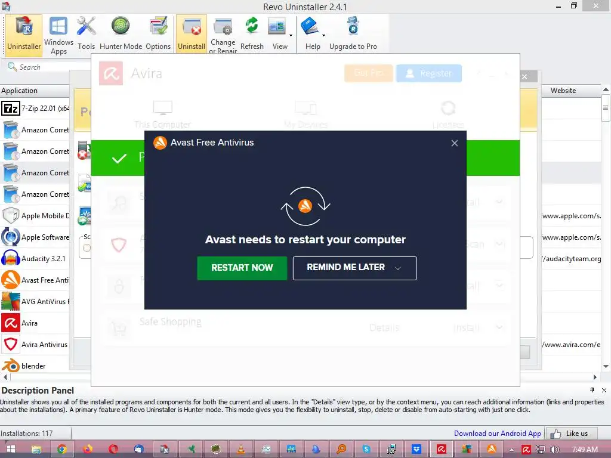This screenshot has height=458, width=611.
Task: Click the Application column header
Action: [35, 91]
